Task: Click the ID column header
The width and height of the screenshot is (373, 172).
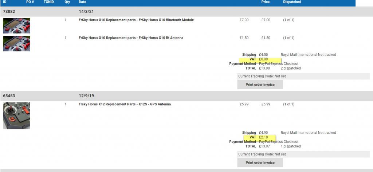Action: click(5, 2)
